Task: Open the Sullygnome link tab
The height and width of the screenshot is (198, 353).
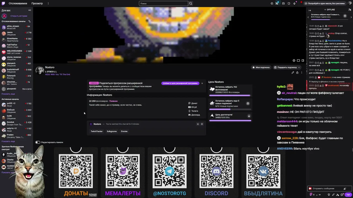Action: (112, 131)
